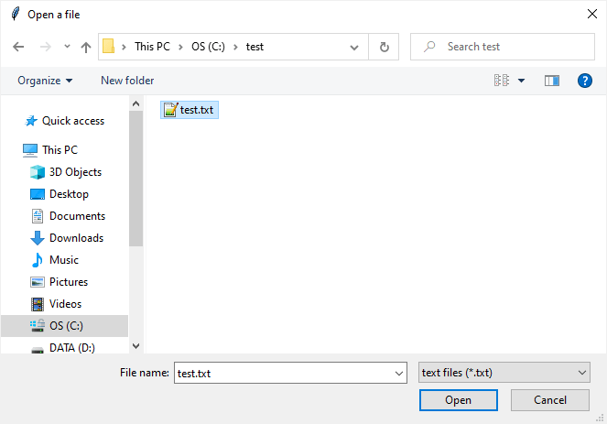The width and height of the screenshot is (607, 424).
Task: Click the Music note icon
Action: (x=38, y=260)
